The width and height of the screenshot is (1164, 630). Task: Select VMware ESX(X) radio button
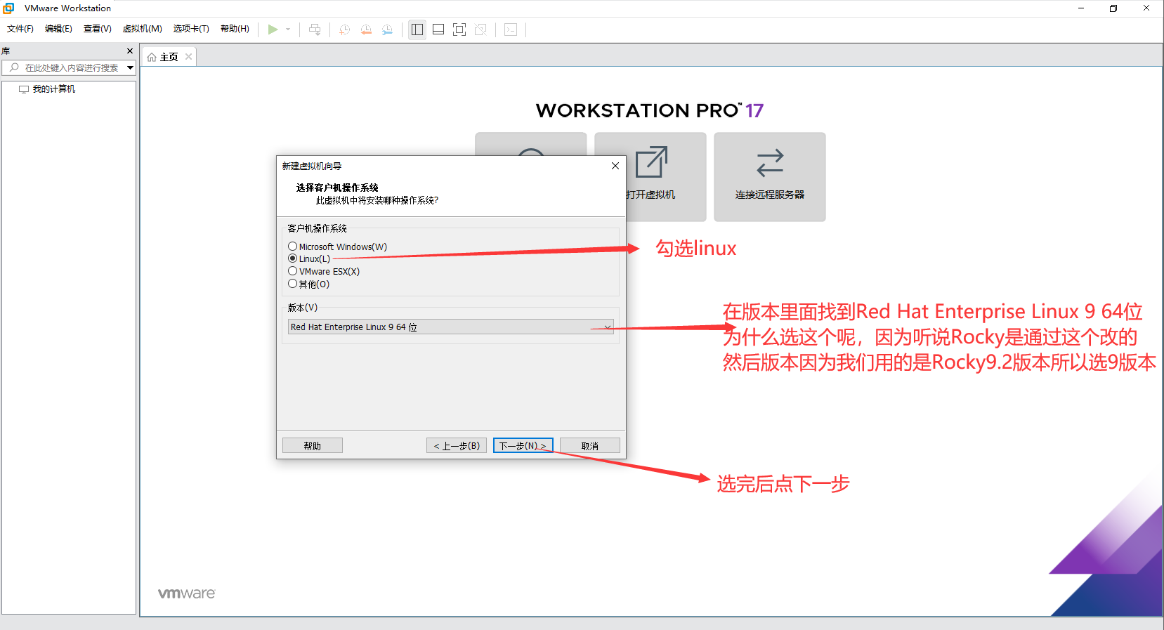click(x=293, y=271)
